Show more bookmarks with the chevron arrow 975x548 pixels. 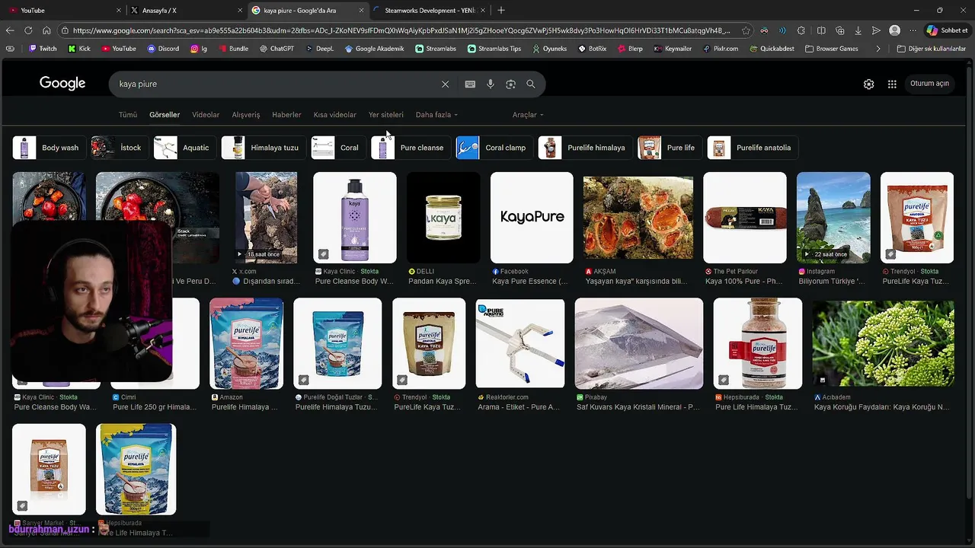click(x=878, y=49)
